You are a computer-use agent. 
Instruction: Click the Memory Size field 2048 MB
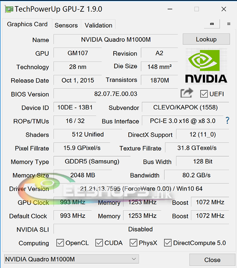coord(83,175)
